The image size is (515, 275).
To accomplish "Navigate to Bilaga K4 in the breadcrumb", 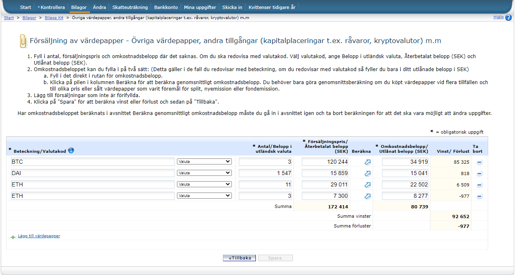I will (x=54, y=18).
